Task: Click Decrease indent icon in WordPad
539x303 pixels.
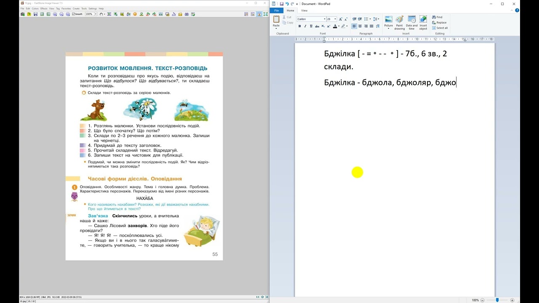Action: click(x=354, y=19)
